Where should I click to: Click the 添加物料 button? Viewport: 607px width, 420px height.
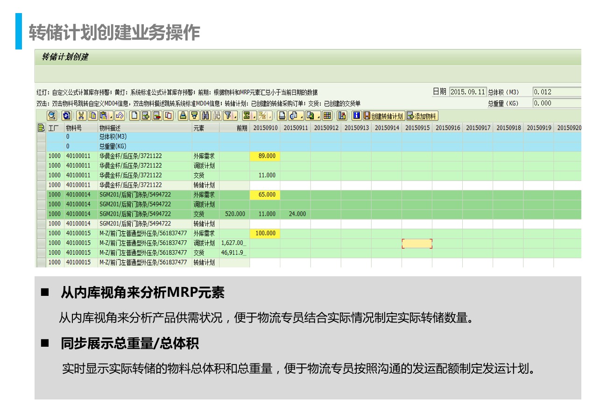[422, 116]
